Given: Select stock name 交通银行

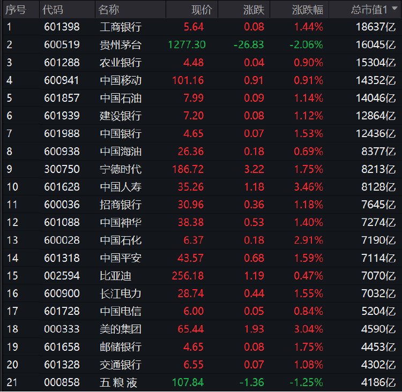Looking at the screenshot, I should (121, 365).
